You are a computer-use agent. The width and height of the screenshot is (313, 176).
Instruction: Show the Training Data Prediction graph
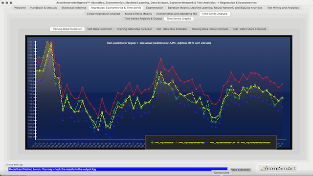[x=67, y=29]
